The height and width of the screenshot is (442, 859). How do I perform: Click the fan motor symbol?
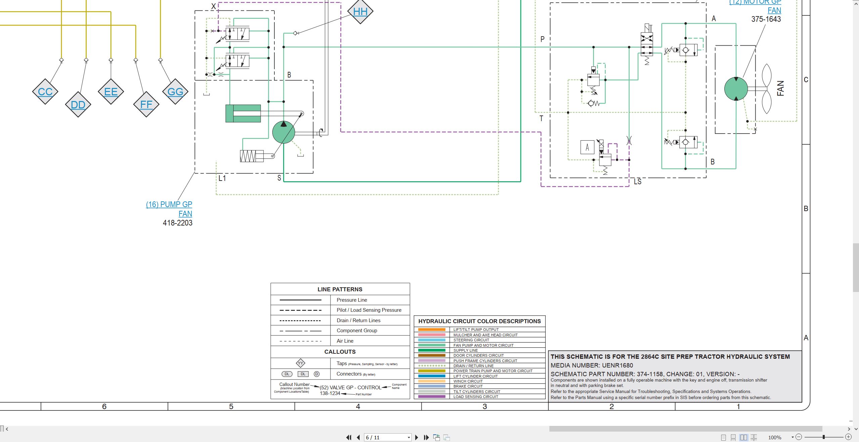[x=736, y=89]
